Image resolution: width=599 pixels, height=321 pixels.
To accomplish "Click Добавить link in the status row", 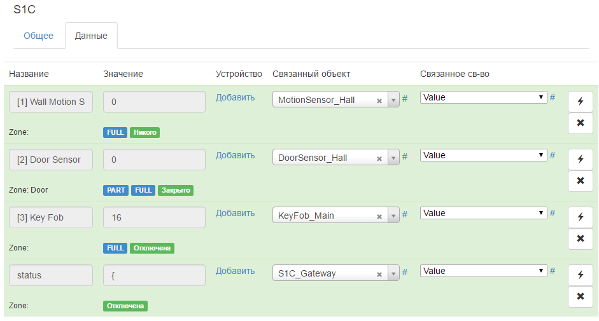I will pyautogui.click(x=235, y=271).
